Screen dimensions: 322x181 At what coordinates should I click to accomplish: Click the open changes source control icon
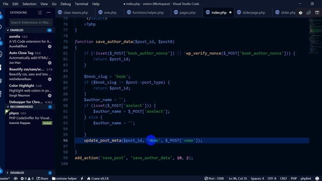[x=301, y=13]
